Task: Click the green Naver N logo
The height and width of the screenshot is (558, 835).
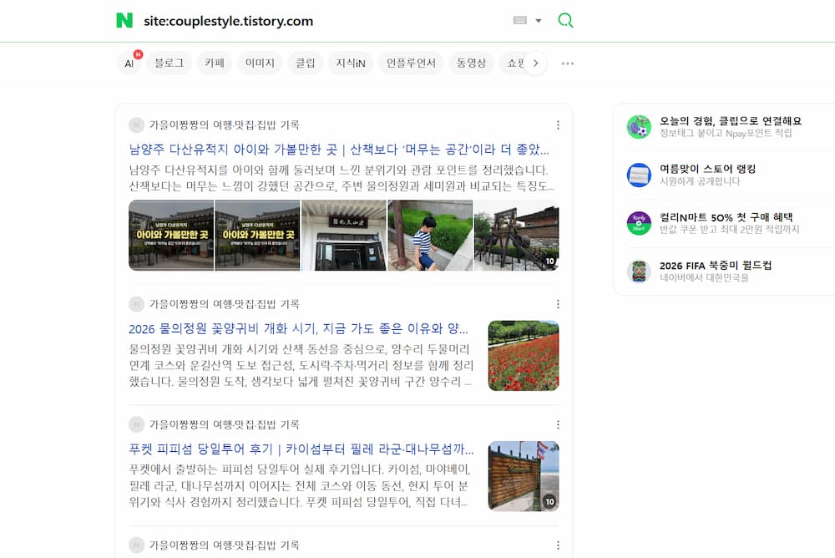Action: [124, 20]
